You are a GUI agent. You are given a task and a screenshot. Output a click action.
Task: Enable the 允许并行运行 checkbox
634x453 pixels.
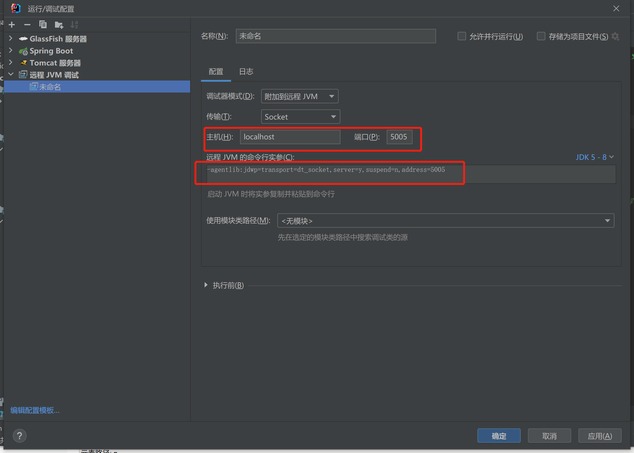[x=462, y=36]
